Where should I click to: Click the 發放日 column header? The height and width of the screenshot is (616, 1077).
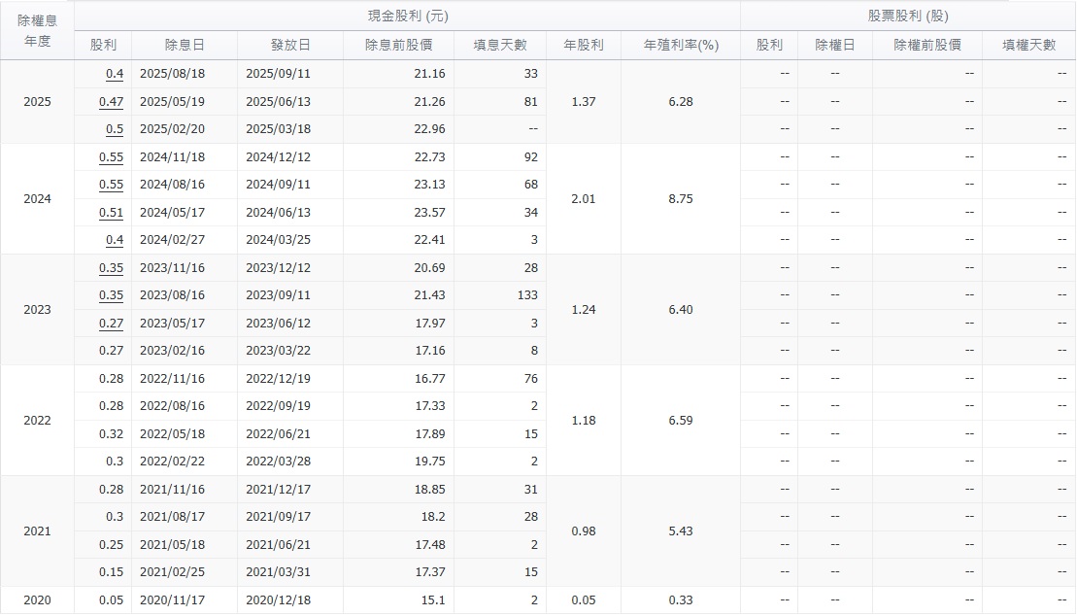(290, 46)
